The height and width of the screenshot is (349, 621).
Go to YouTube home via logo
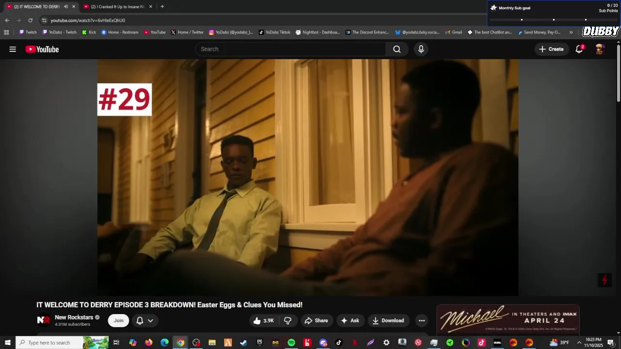tap(42, 49)
